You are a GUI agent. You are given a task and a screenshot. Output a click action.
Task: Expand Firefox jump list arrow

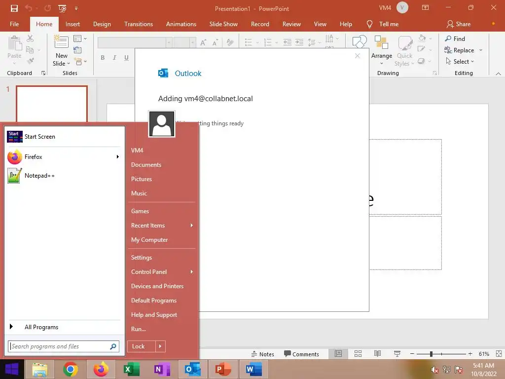(117, 157)
